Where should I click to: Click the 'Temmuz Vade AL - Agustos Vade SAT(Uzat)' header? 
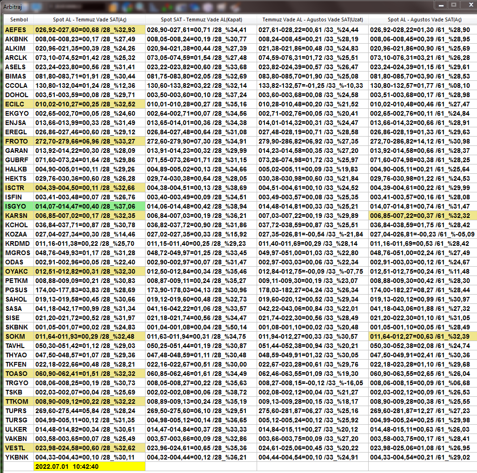[313, 20]
